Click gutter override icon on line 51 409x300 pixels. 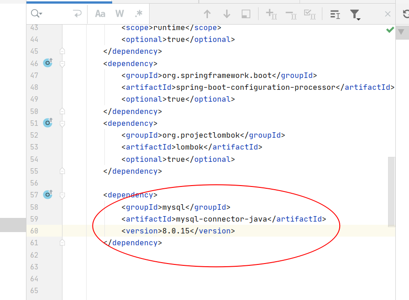pos(48,122)
